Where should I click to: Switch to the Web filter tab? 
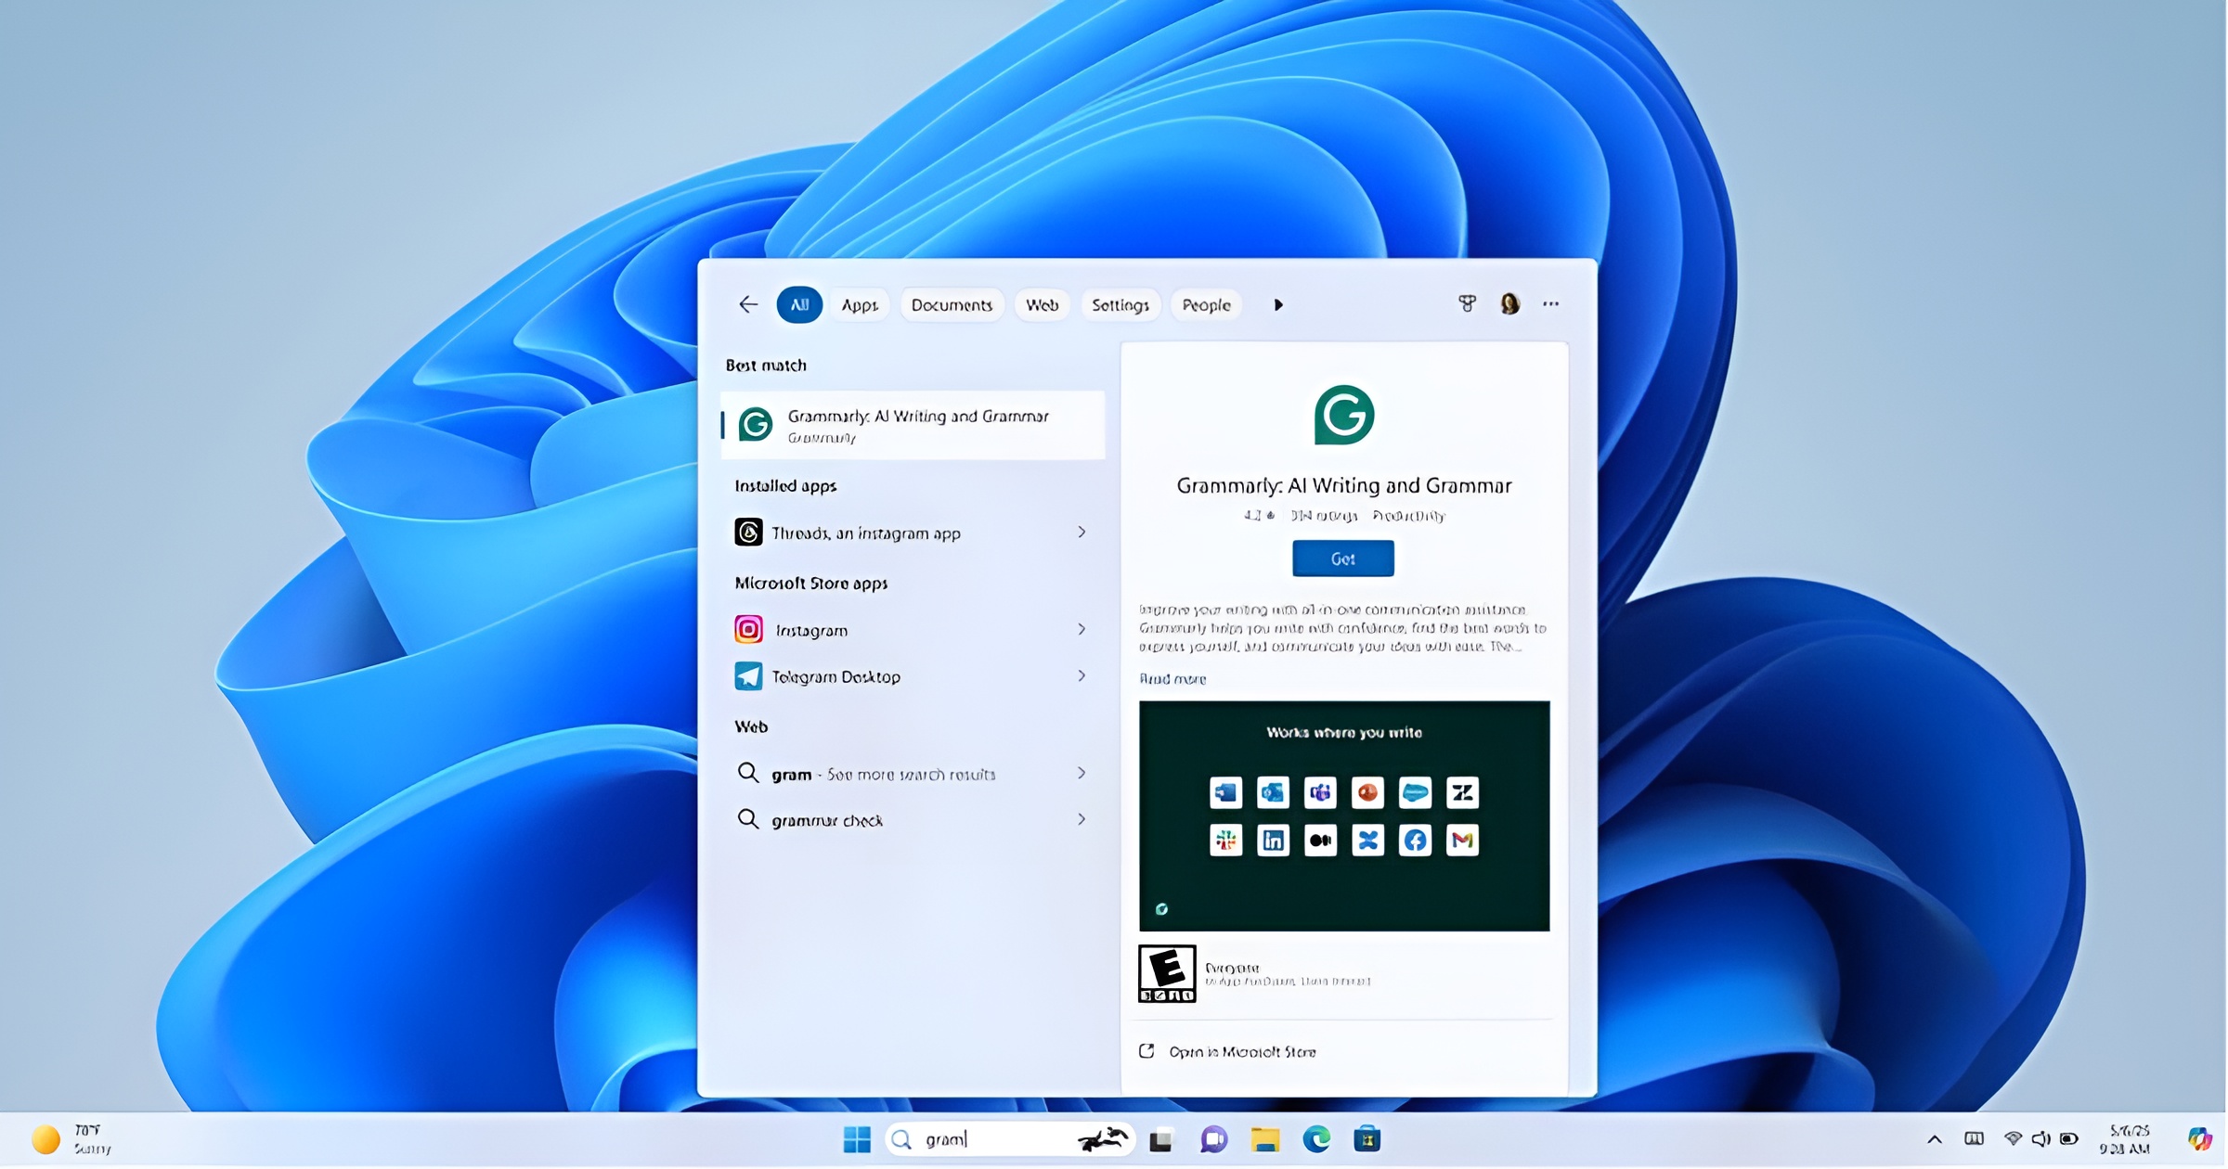(1042, 304)
